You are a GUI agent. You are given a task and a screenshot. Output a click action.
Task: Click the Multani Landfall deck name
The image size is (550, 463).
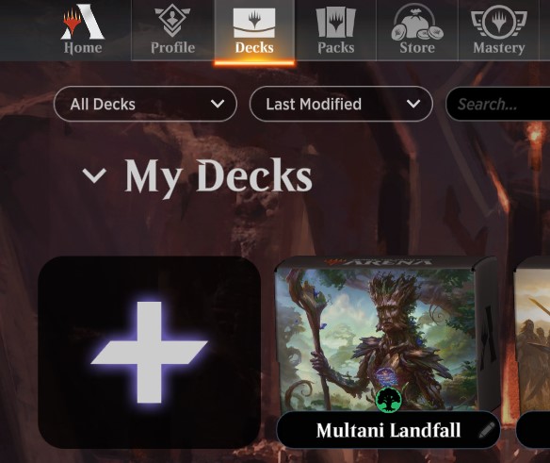388,430
